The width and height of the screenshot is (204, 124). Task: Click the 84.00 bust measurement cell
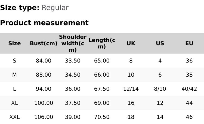(44, 61)
